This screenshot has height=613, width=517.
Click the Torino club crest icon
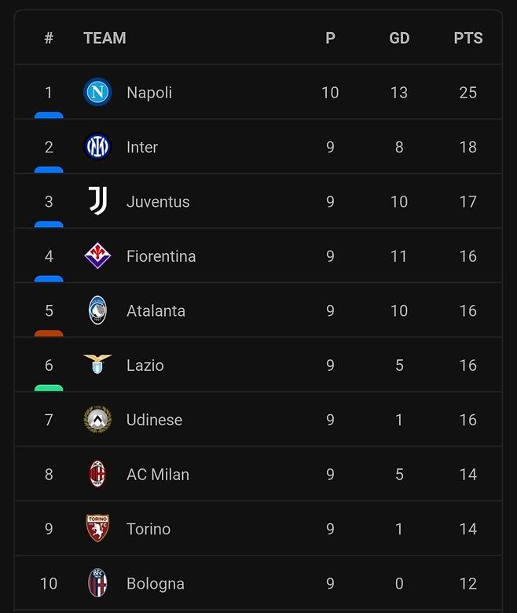click(97, 529)
